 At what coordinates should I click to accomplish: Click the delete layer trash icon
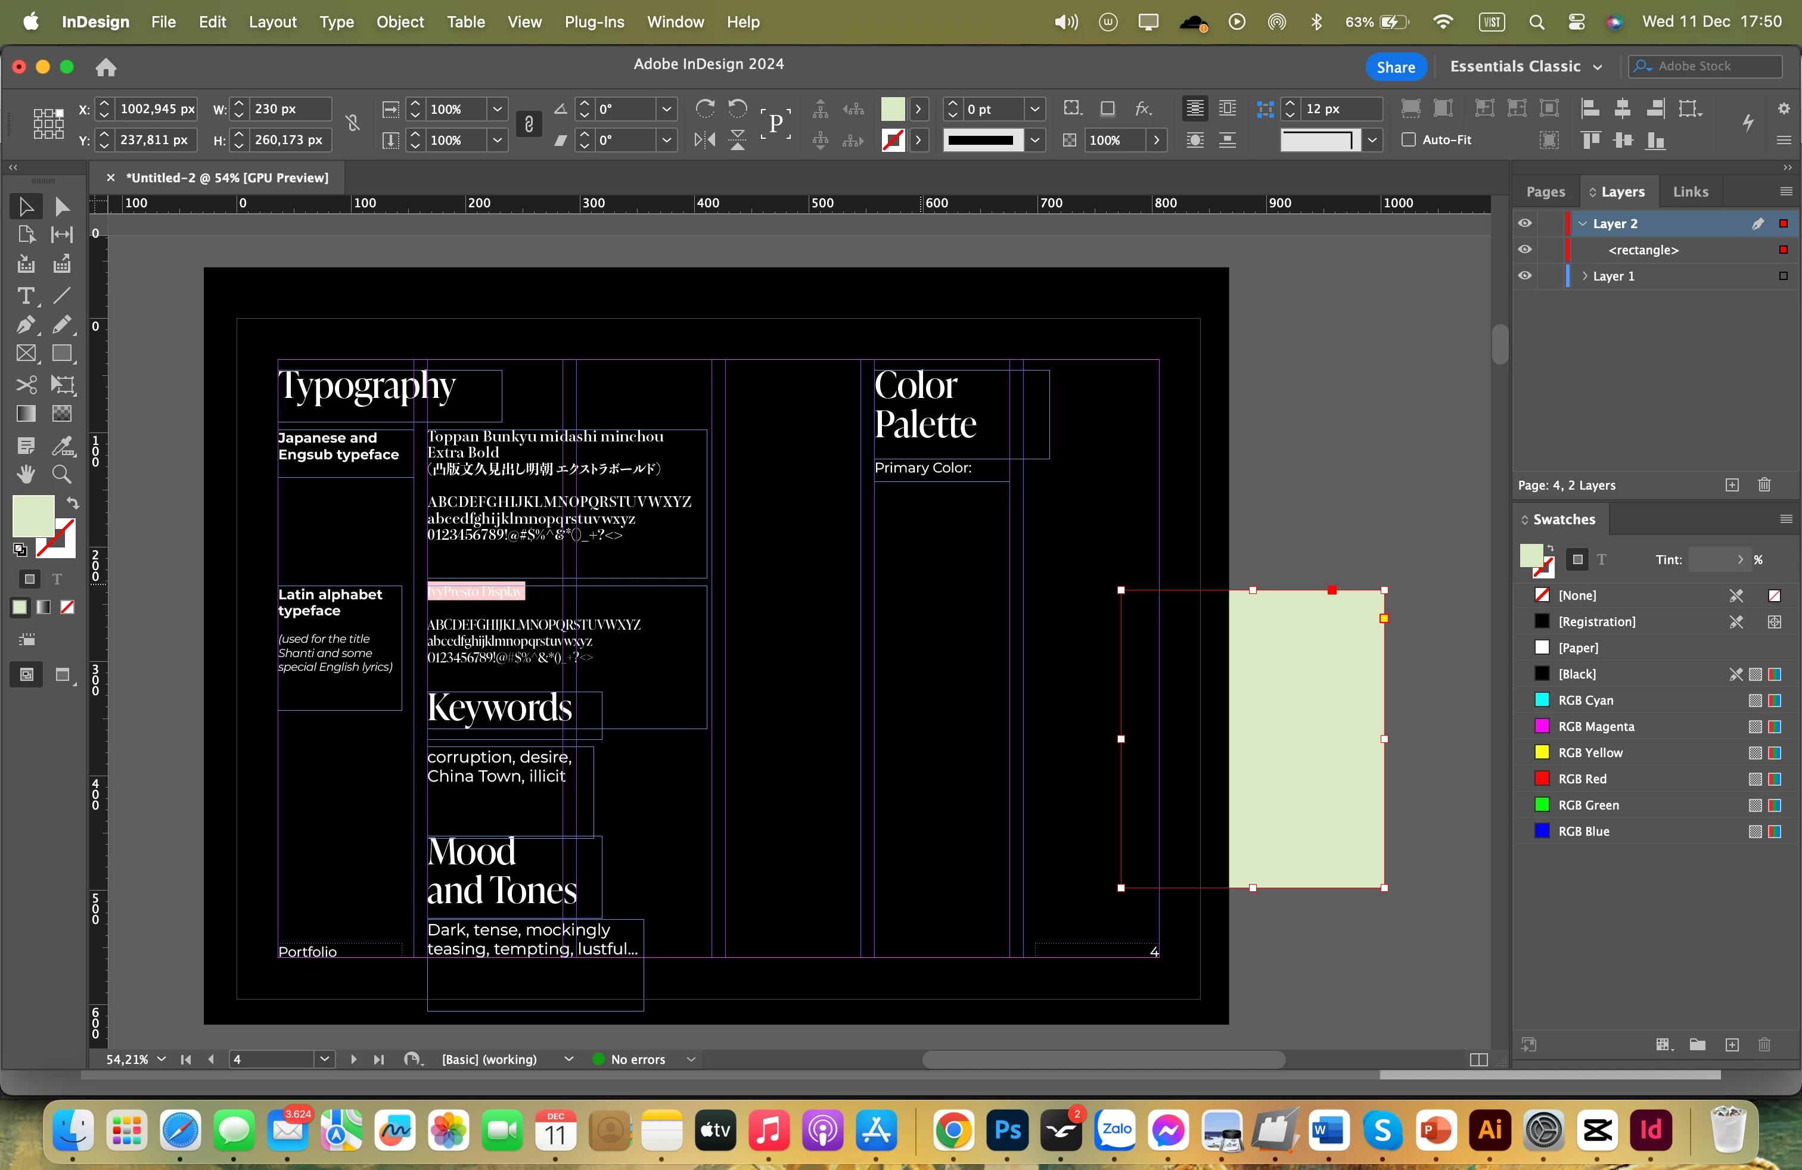coord(1764,485)
